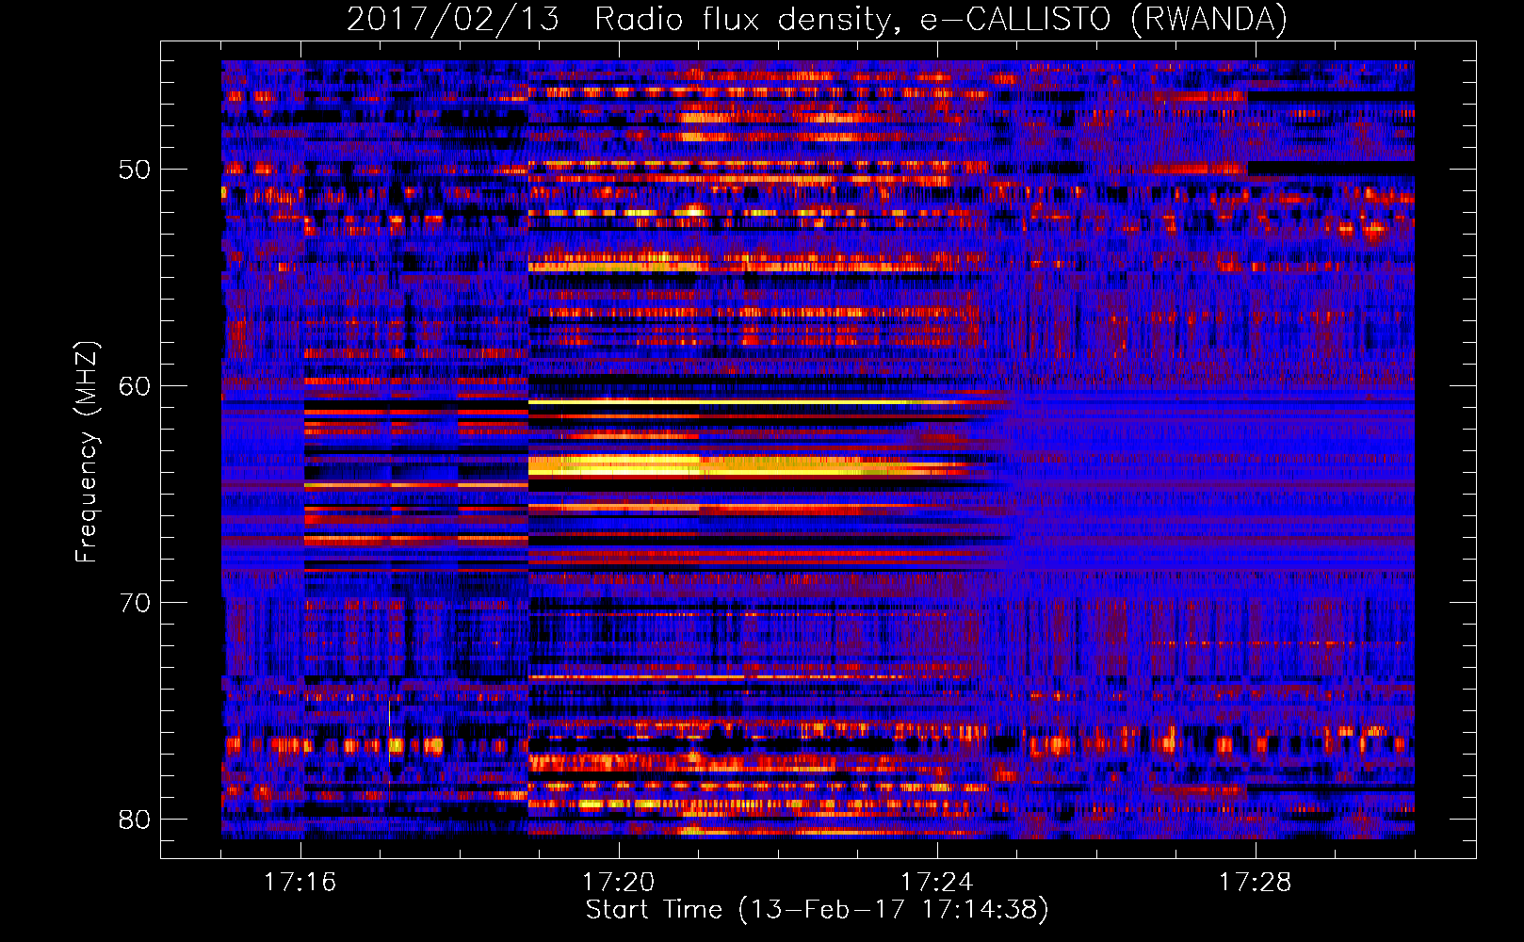1524x942 pixels.
Task: Click the "Start Time (13-Feb-17 17:14:38)" label
Action: pyautogui.click(x=817, y=910)
